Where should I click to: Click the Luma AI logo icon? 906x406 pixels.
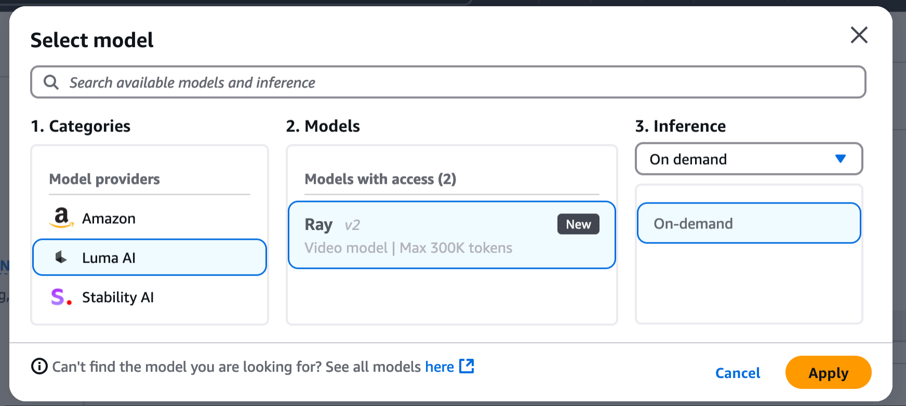point(61,258)
